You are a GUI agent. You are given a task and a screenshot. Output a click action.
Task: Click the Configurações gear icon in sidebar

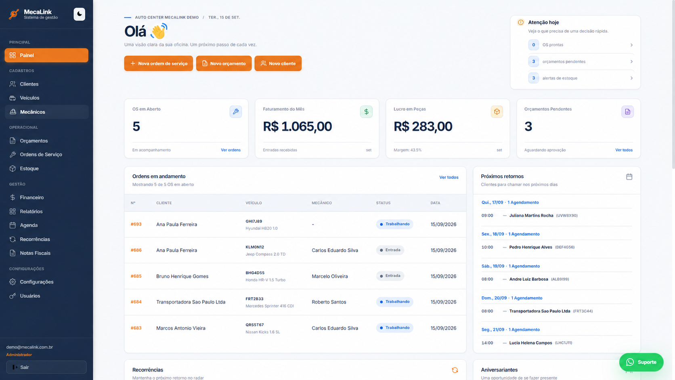[13, 282]
